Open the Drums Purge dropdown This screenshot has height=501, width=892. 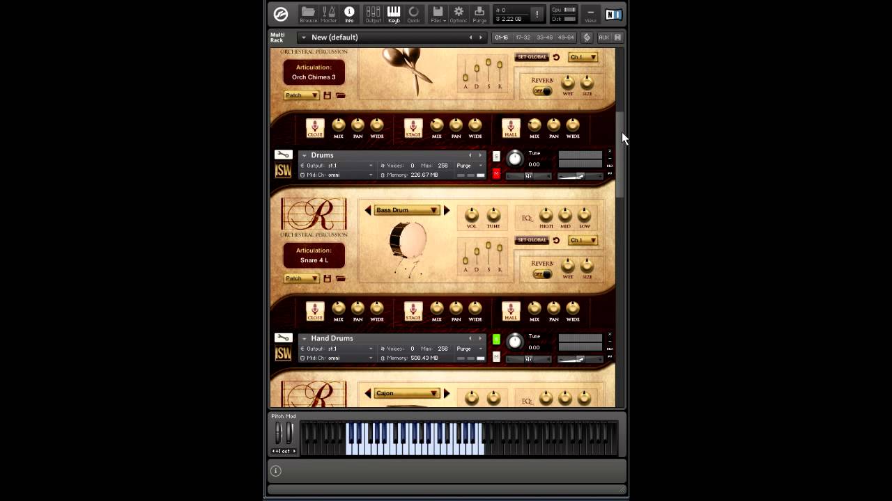[x=470, y=166]
